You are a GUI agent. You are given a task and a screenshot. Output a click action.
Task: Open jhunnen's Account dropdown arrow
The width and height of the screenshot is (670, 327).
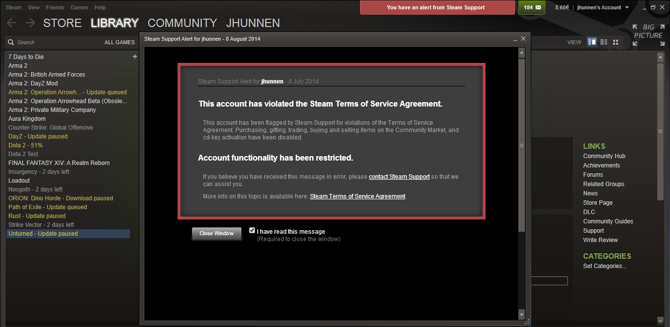tap(627, 7)
